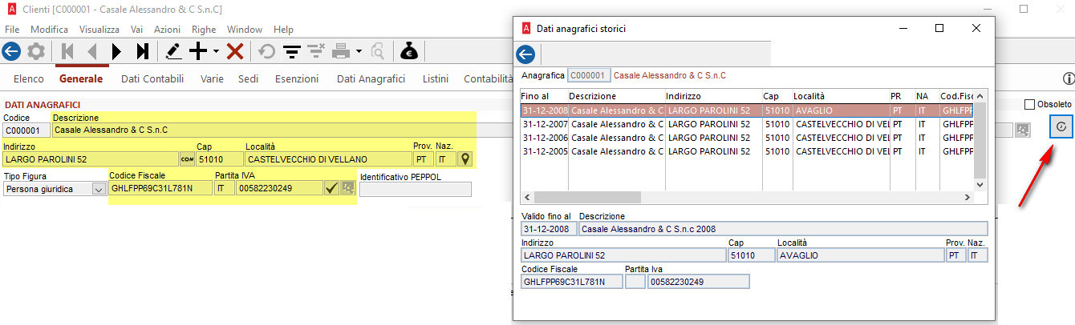
Task: Click the info icon at tab bar end
Action: coord(1068,78)
